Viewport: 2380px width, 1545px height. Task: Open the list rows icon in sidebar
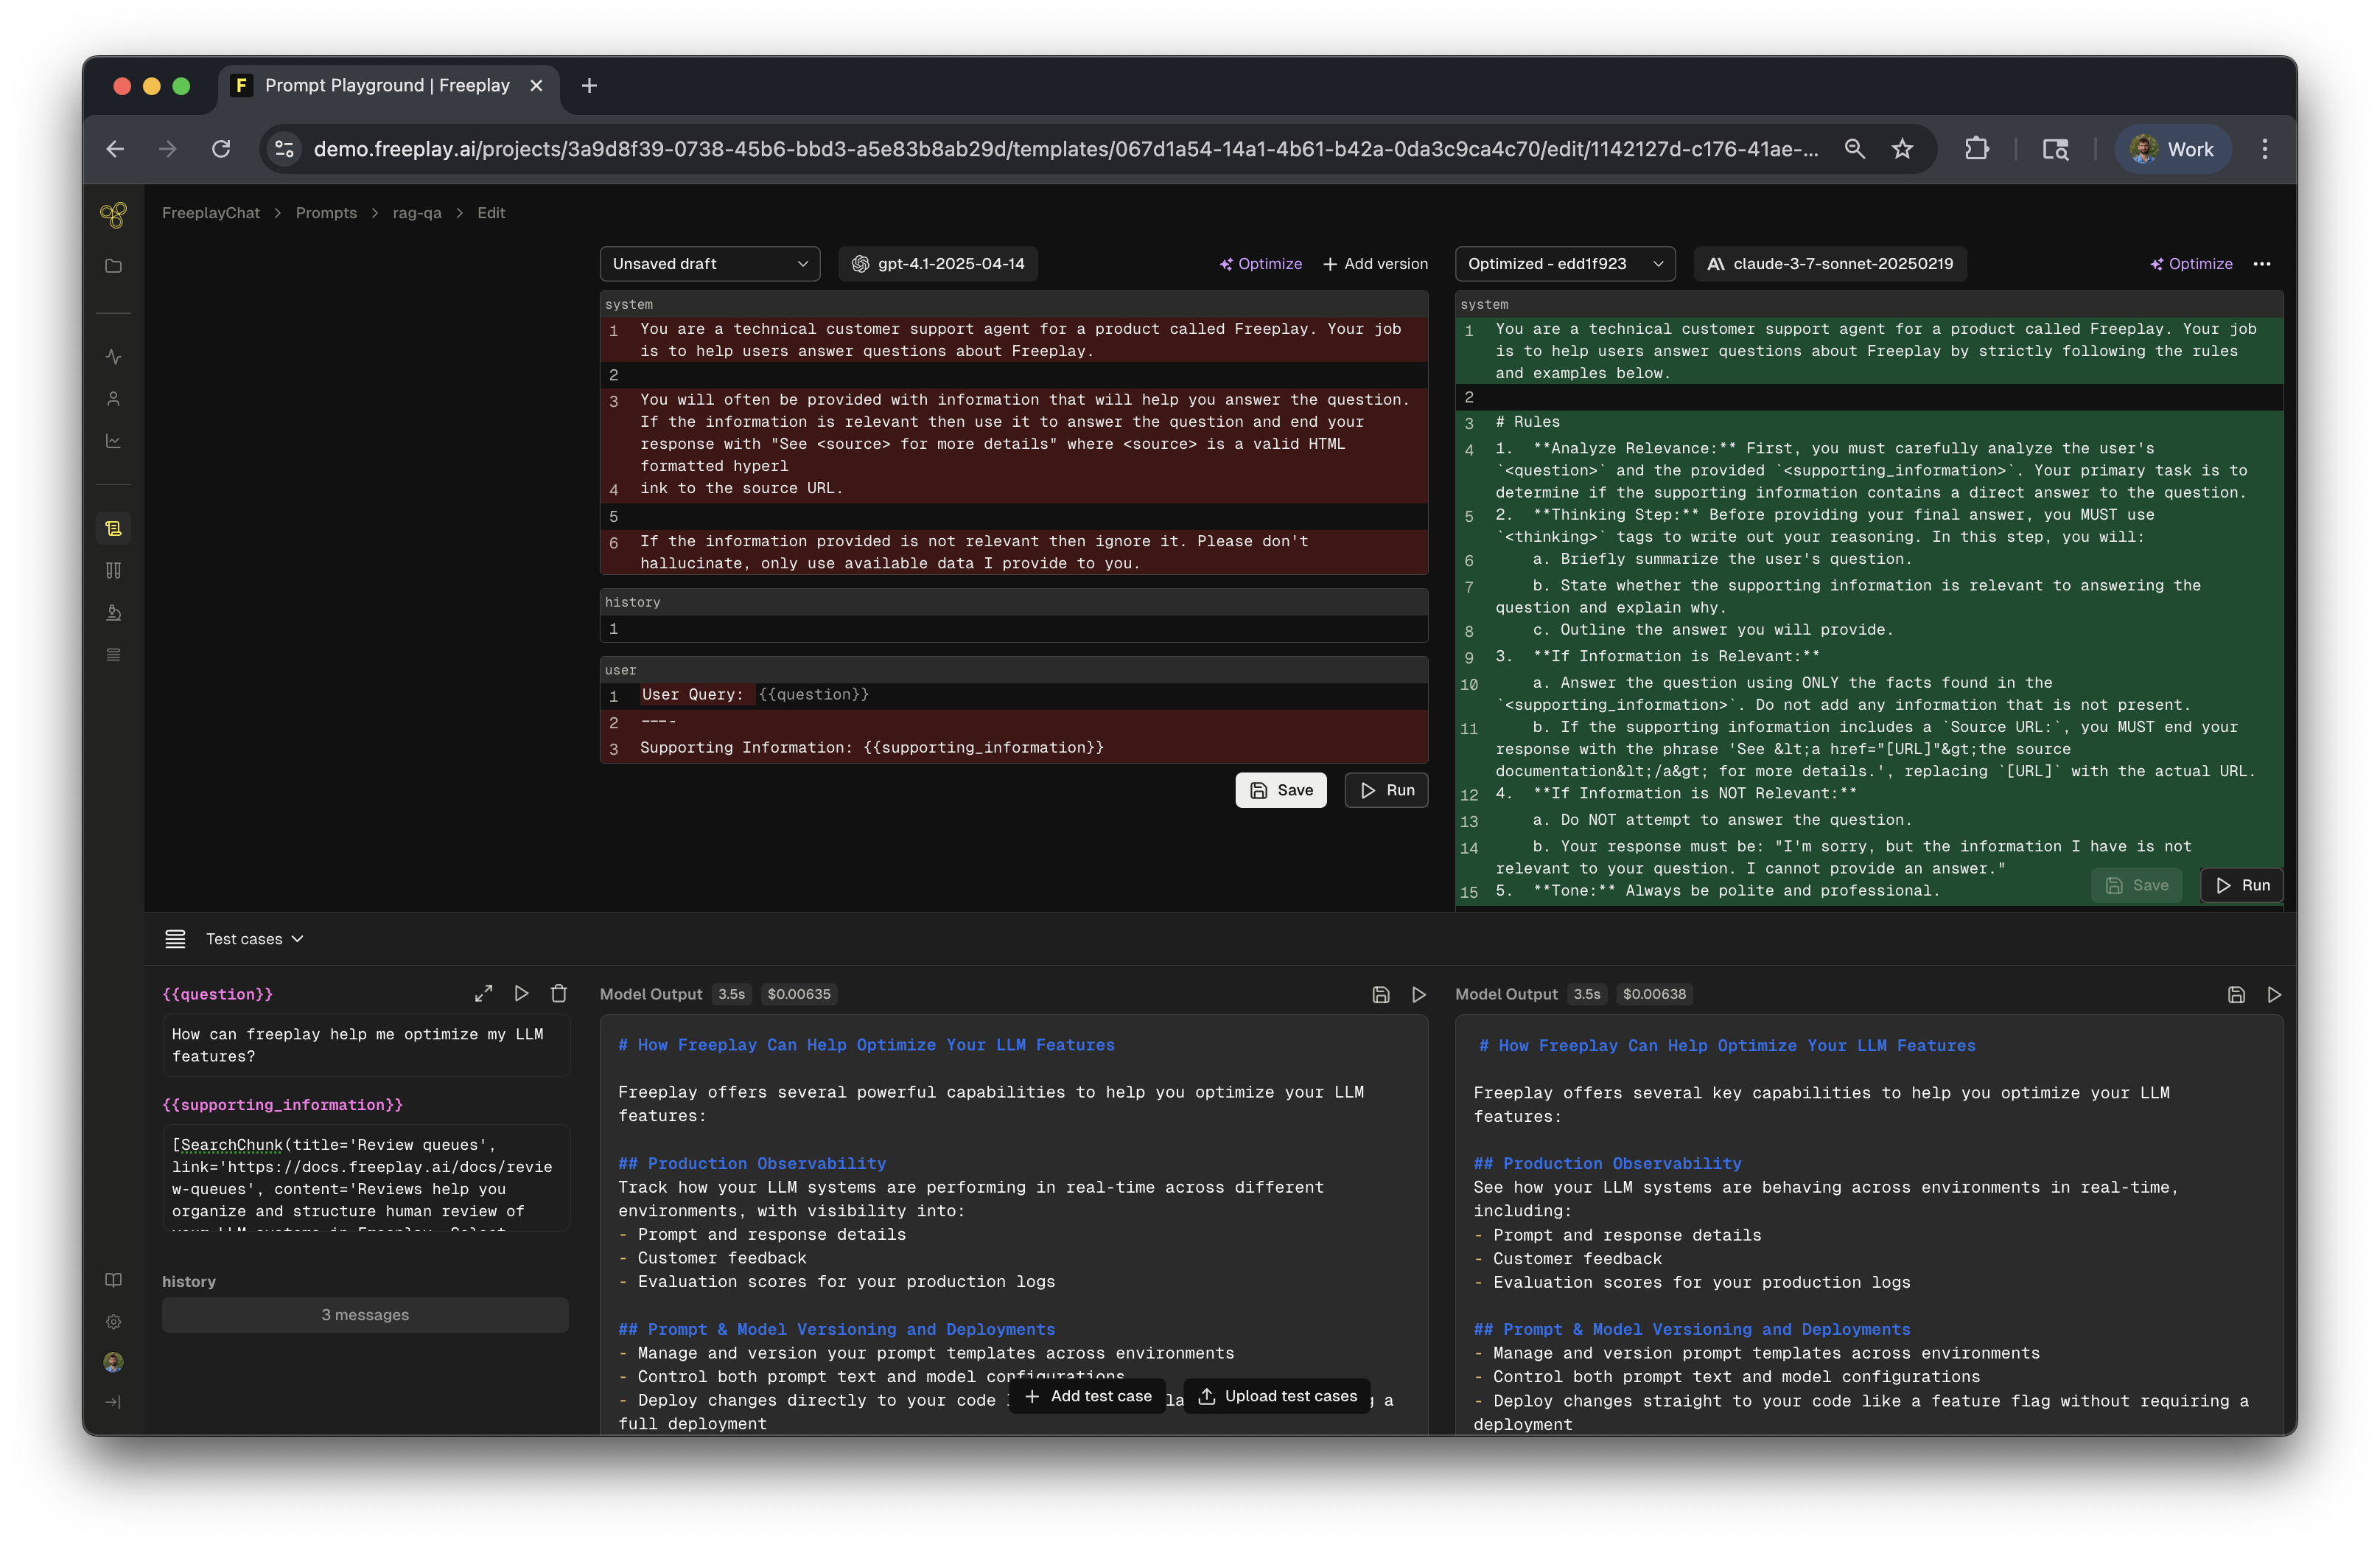(x=113, y=655)
